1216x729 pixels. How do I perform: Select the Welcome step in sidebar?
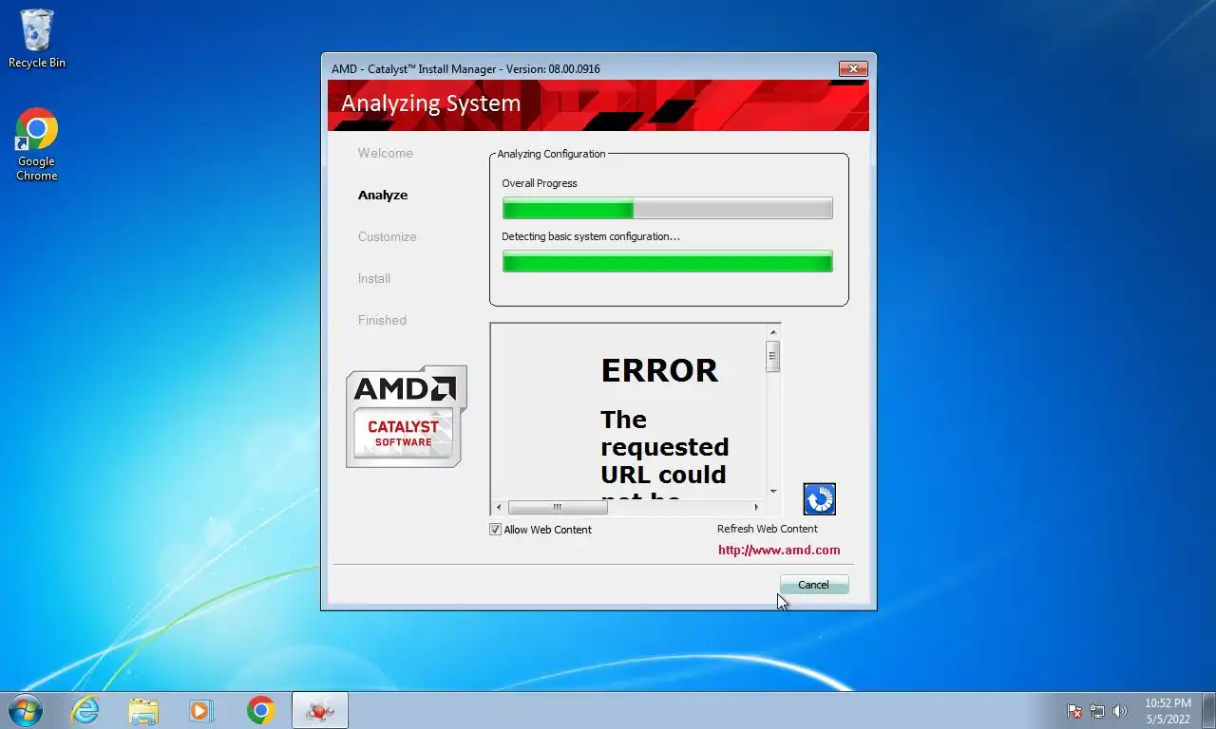(x=385, y=153)
